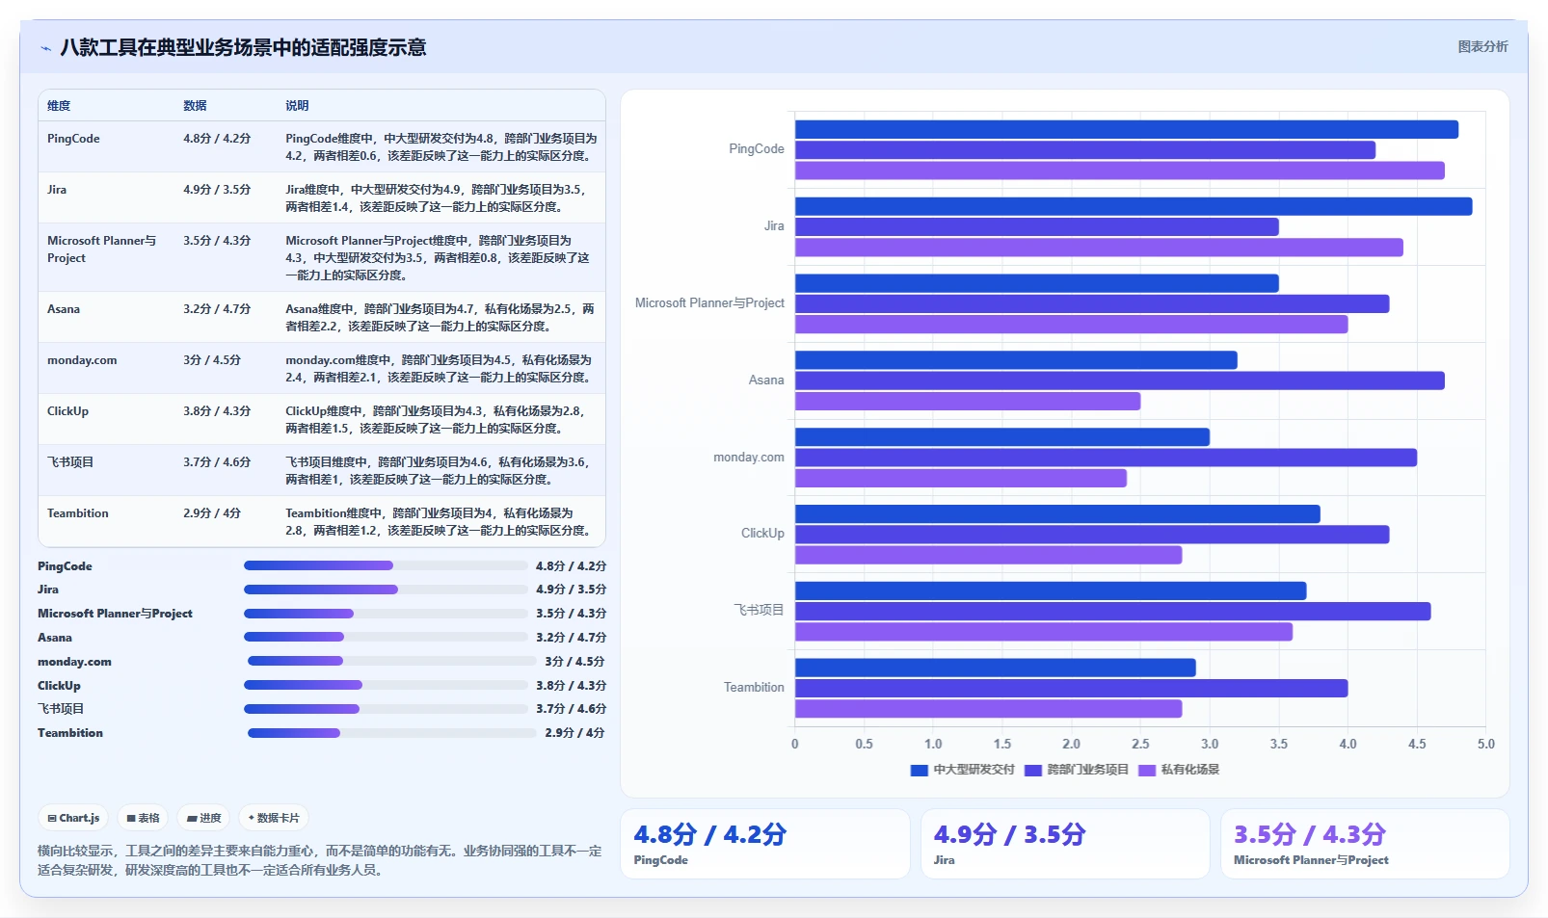The width and height of the screenshot is (1548, 918).
Task: Select the ClickUp table row name
Action: tap(67, 411)
